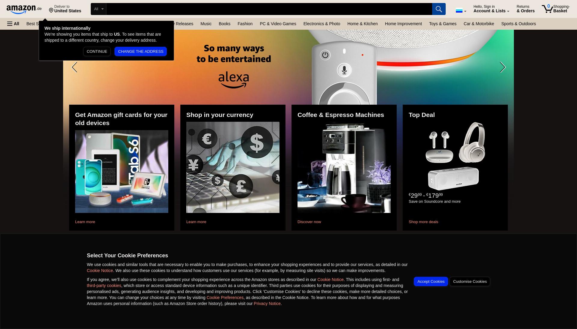Screen dimensions: 577x329
Task: Click Learn more under Shop in your currency
Action: pyautogui.click(x=196, y=222)
